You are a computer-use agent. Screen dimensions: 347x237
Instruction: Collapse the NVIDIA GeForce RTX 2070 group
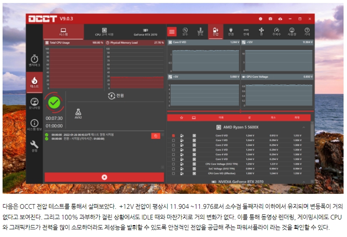[x=304, y=182]
